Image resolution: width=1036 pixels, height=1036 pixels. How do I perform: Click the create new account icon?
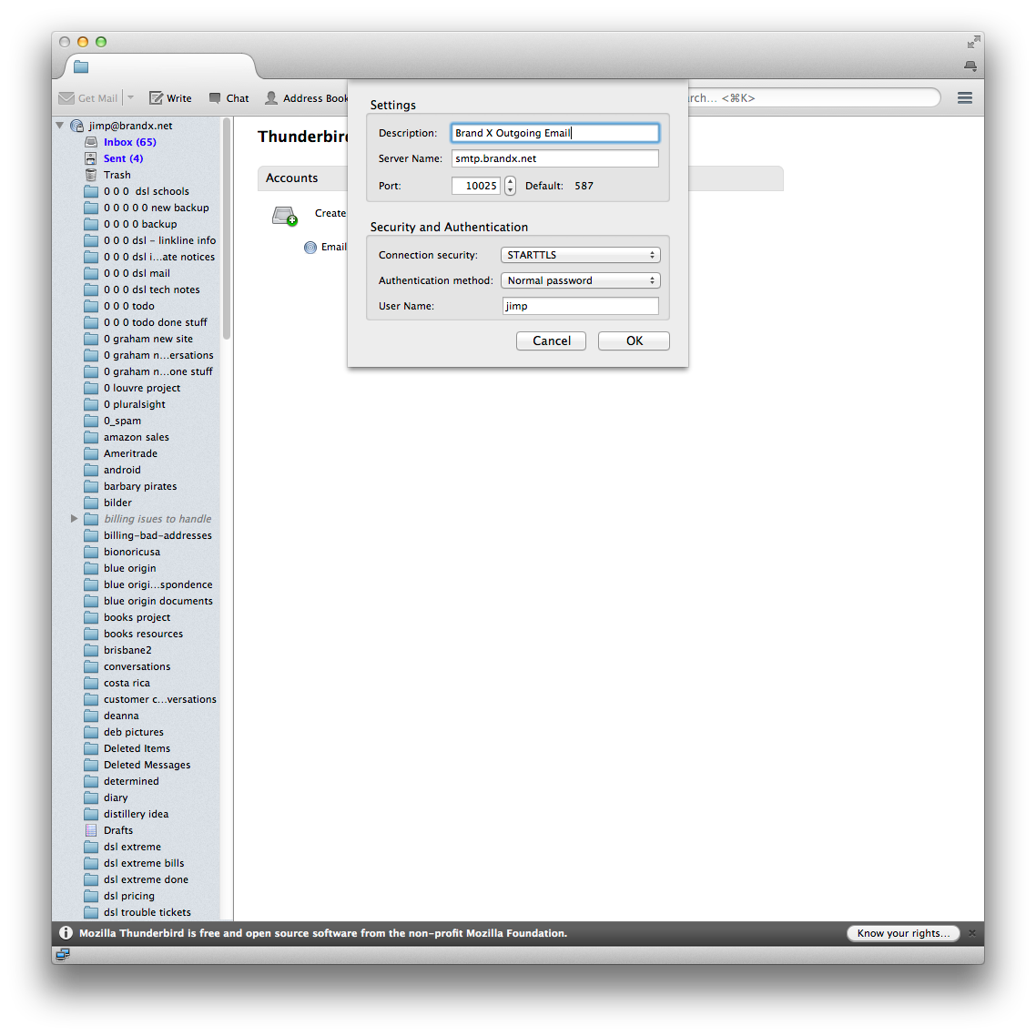coord(285,216)
